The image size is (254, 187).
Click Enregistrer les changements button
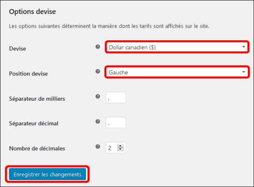pyautogui.click(x=47, y=174)
